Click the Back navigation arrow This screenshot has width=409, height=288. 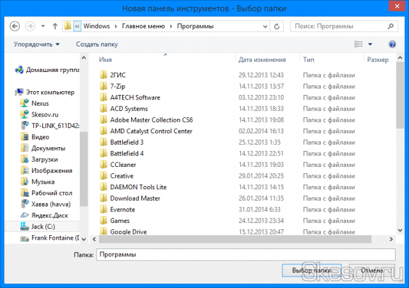tap(14, 26)
